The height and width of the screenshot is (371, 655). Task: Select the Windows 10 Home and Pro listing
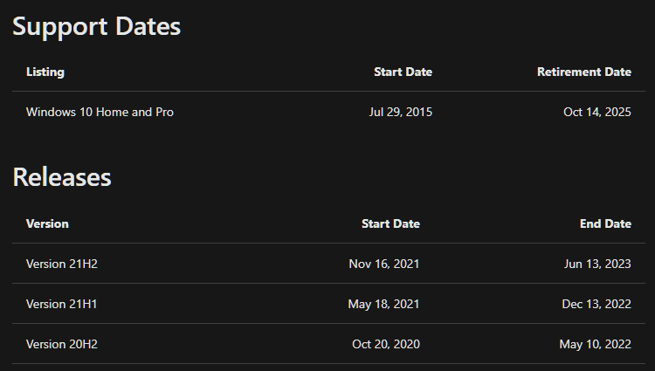tap(100, 112)
